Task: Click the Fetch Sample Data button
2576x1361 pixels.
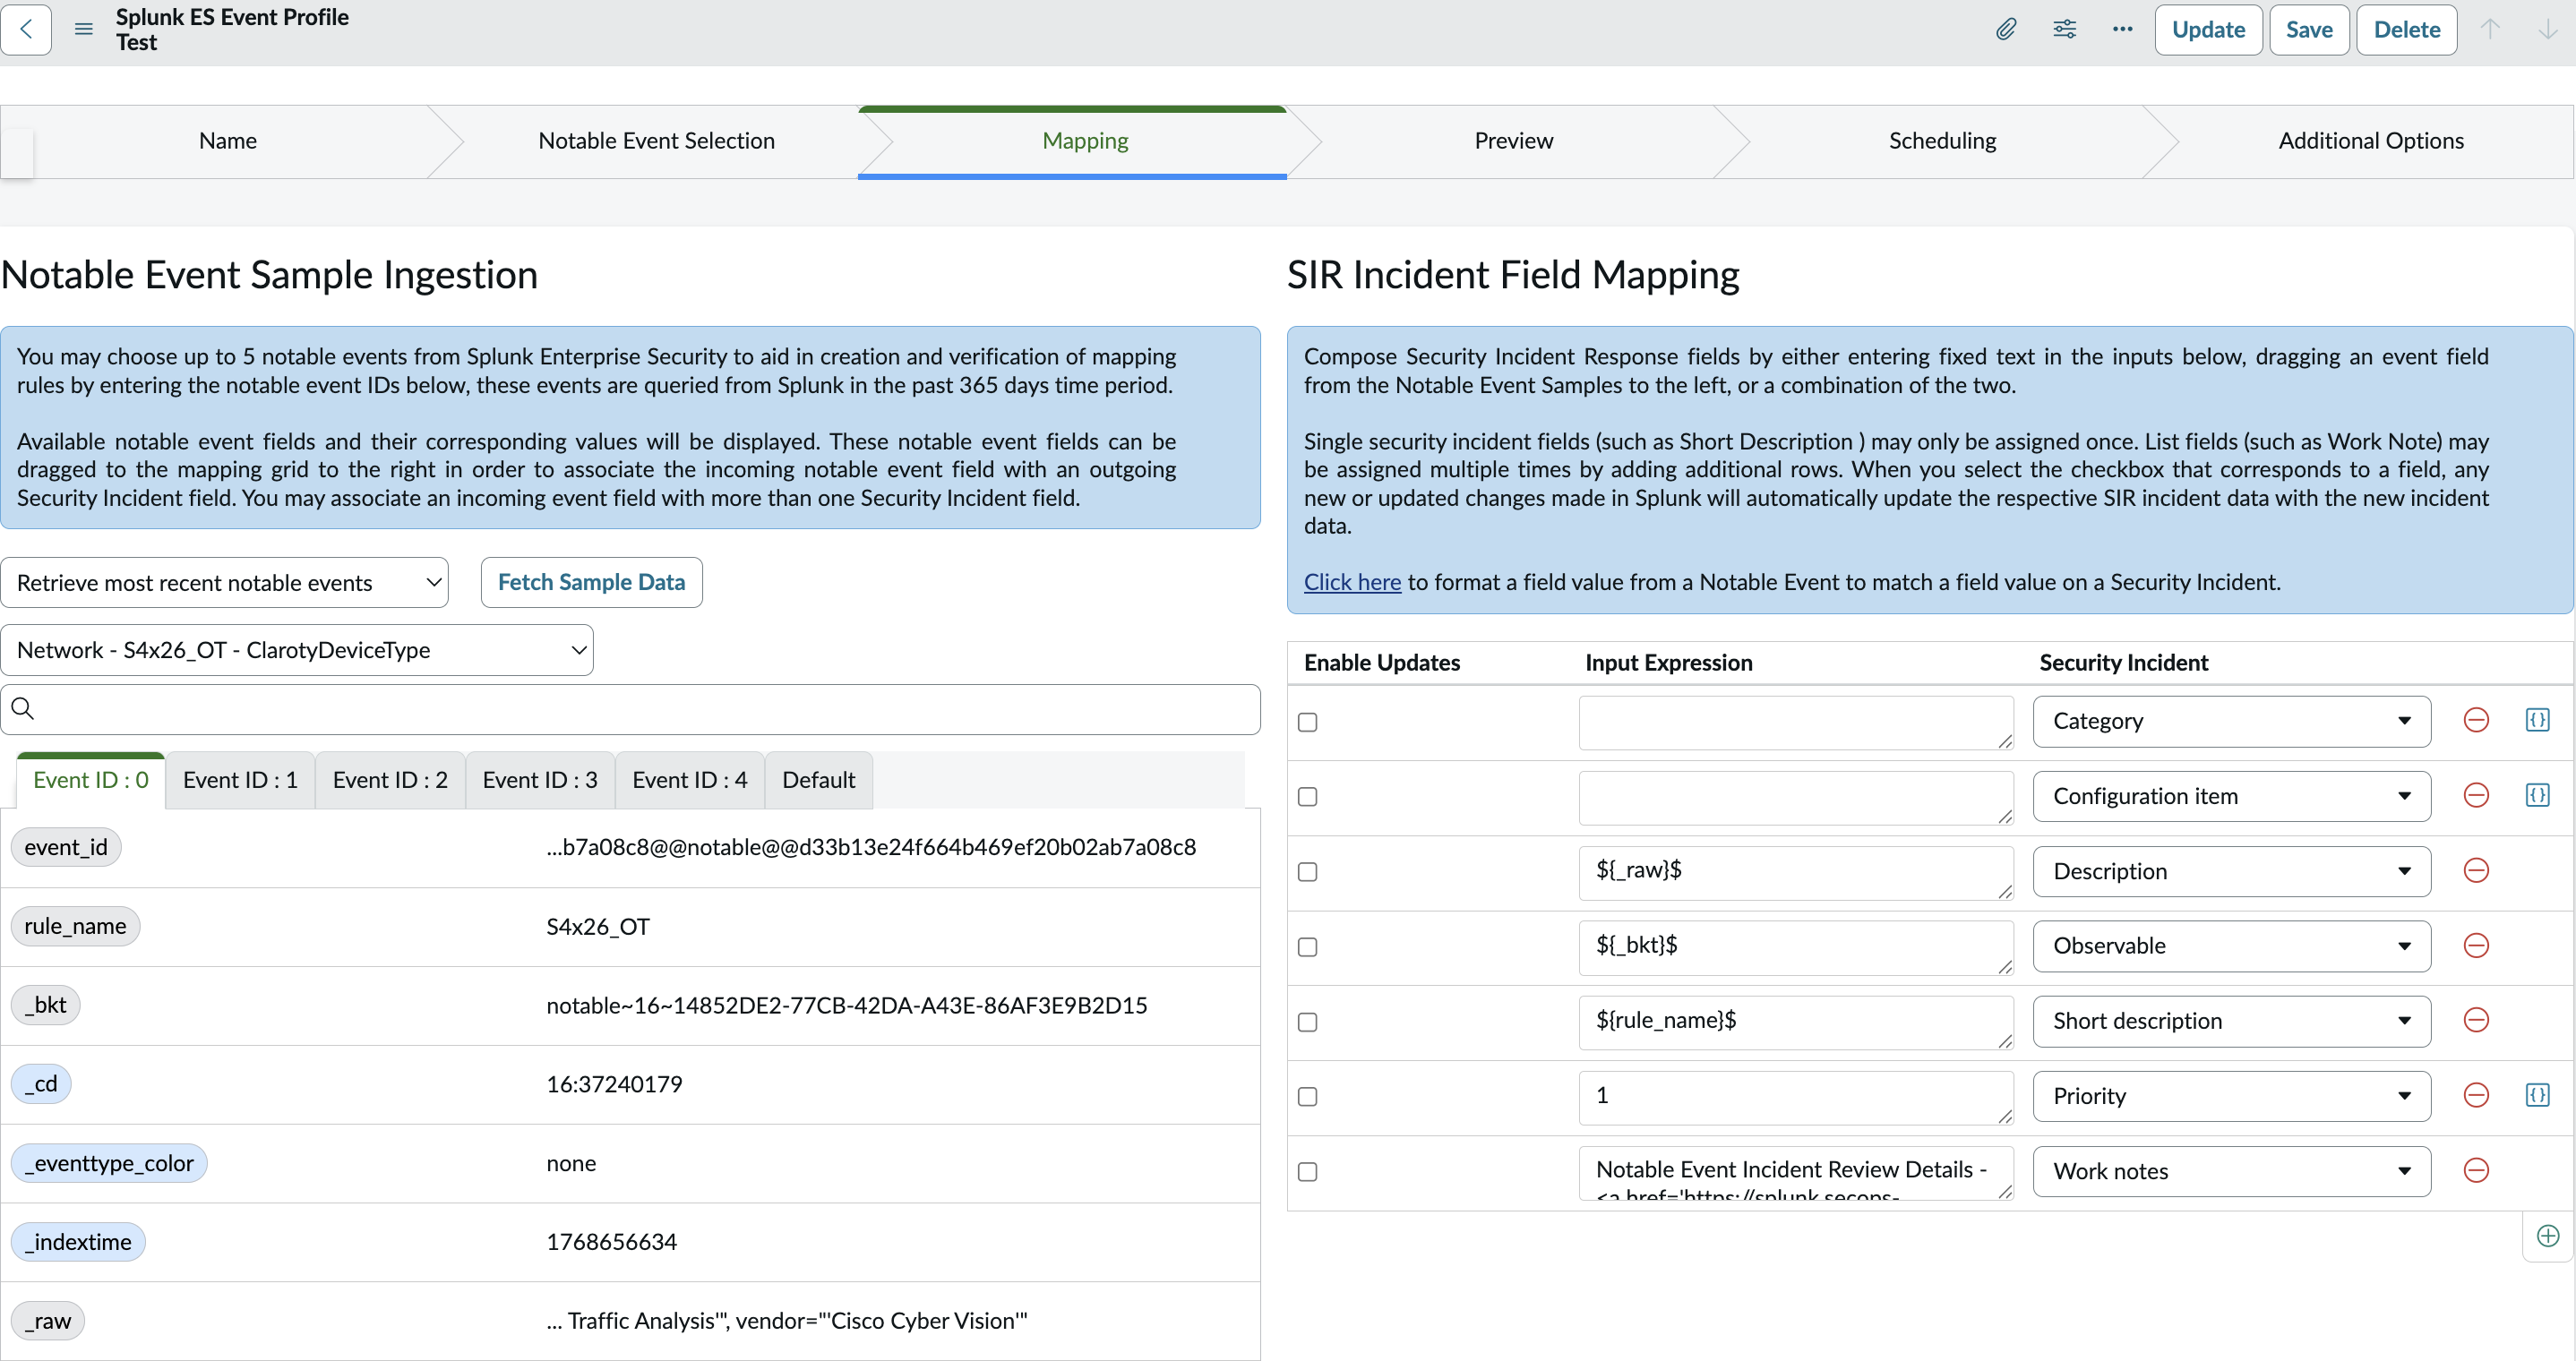Action: [591, 582]
